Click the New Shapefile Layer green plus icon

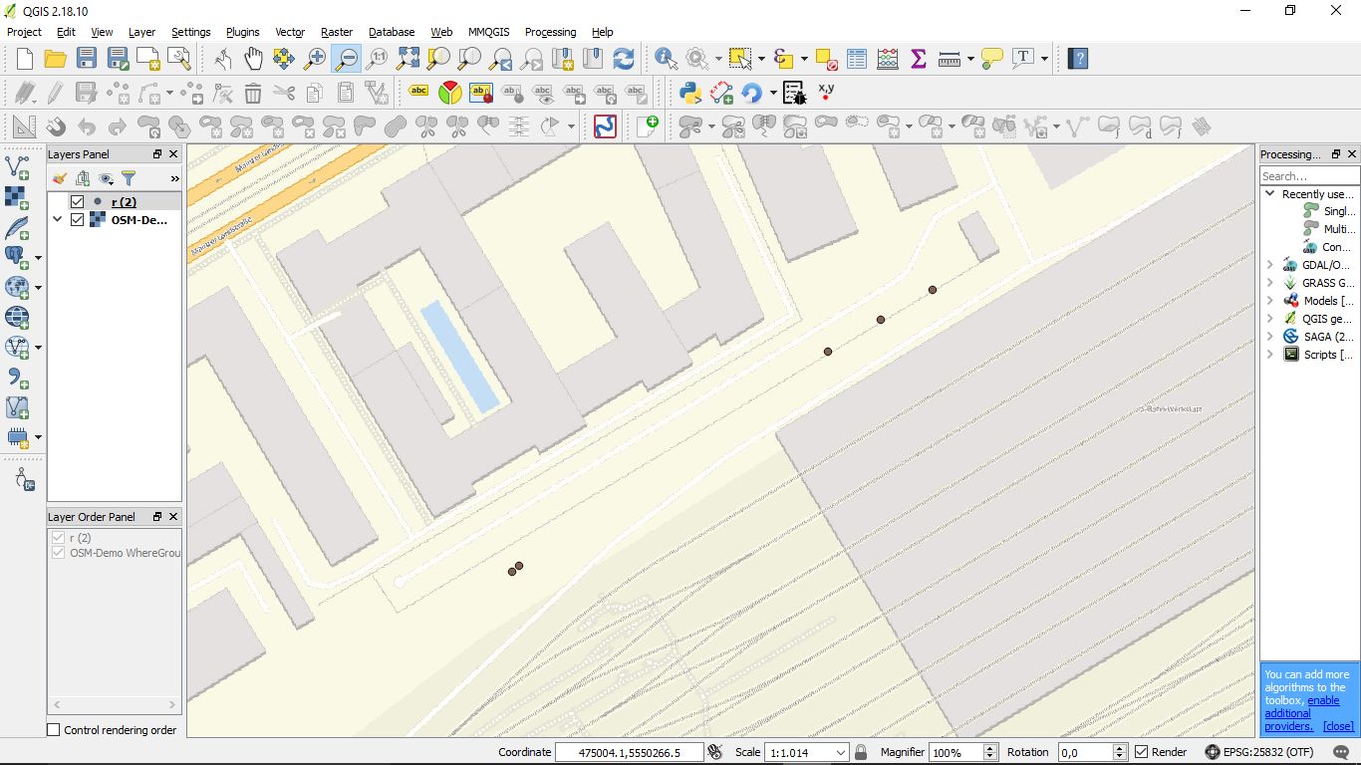click(648, 126)
